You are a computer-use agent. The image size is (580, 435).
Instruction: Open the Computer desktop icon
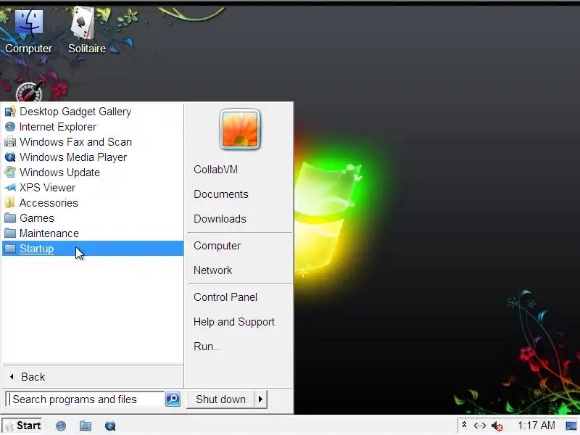(28, 31)
